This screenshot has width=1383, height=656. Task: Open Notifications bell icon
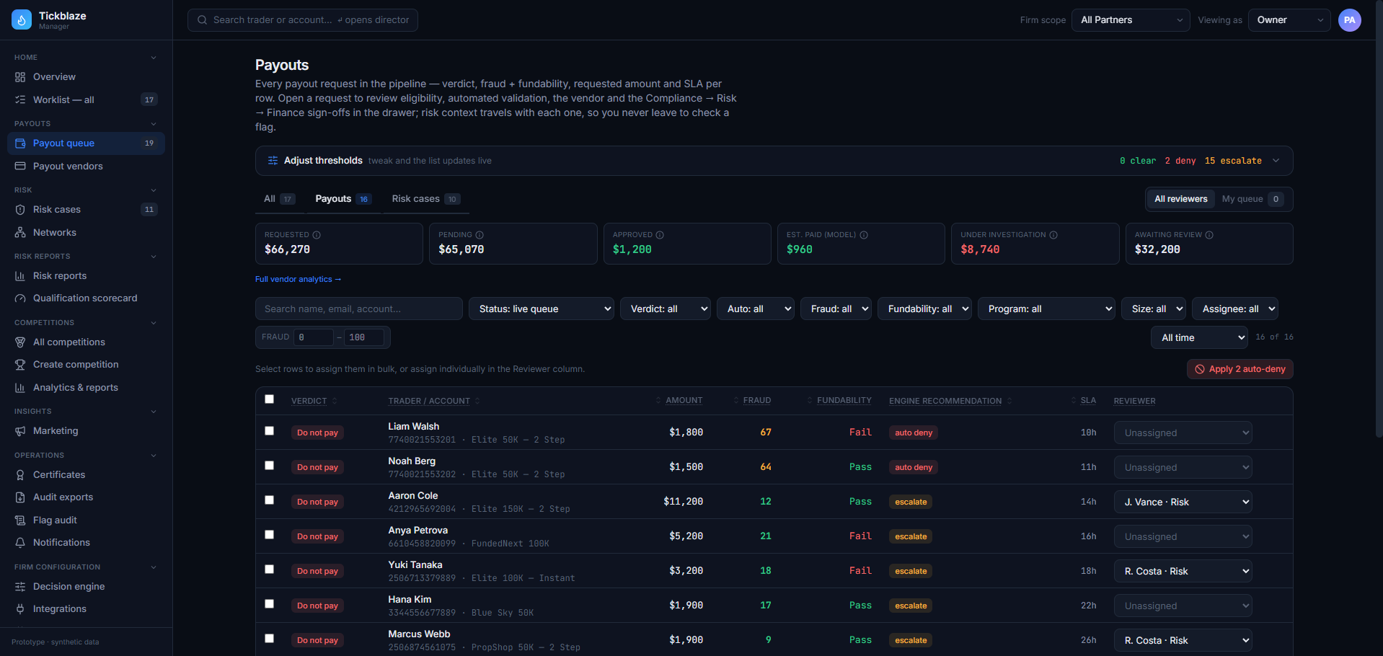(x=20, y=543)
